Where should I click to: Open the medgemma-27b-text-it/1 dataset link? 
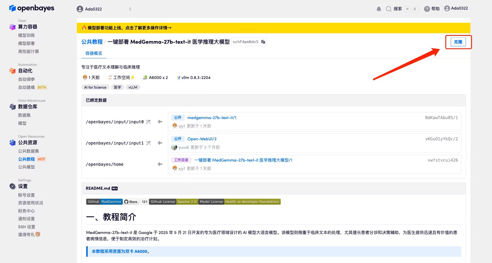click(x=212, y=118)
